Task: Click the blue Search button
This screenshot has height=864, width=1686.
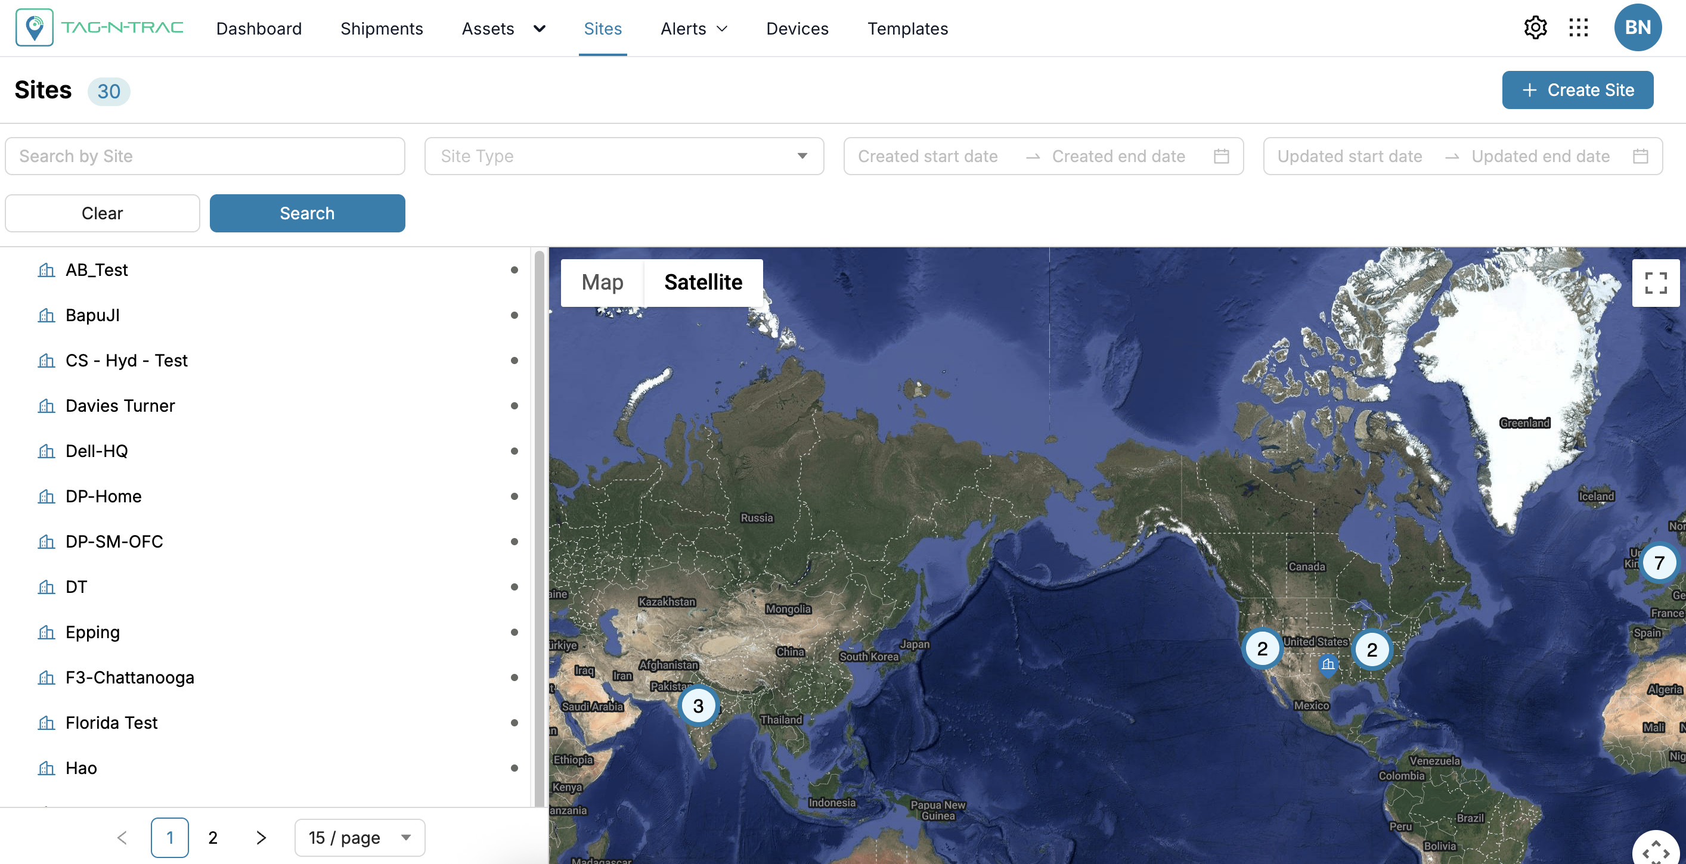Action: [307, 213]
